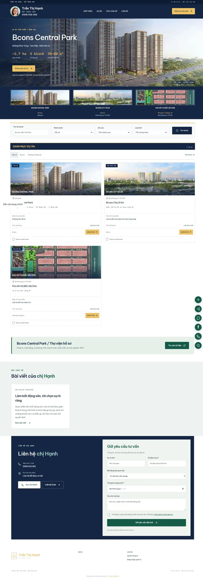
Task: Tick 'Chọn so sánh dự án' for Khu đô thị Bắc Sài Gòn
Action: 13,323
